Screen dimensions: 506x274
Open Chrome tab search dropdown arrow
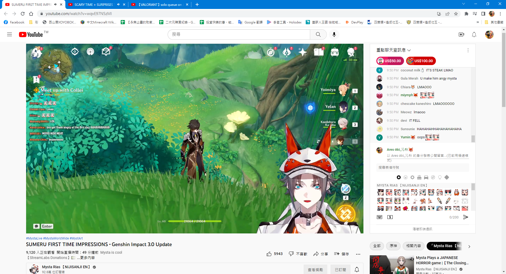(x=464, y=4)
